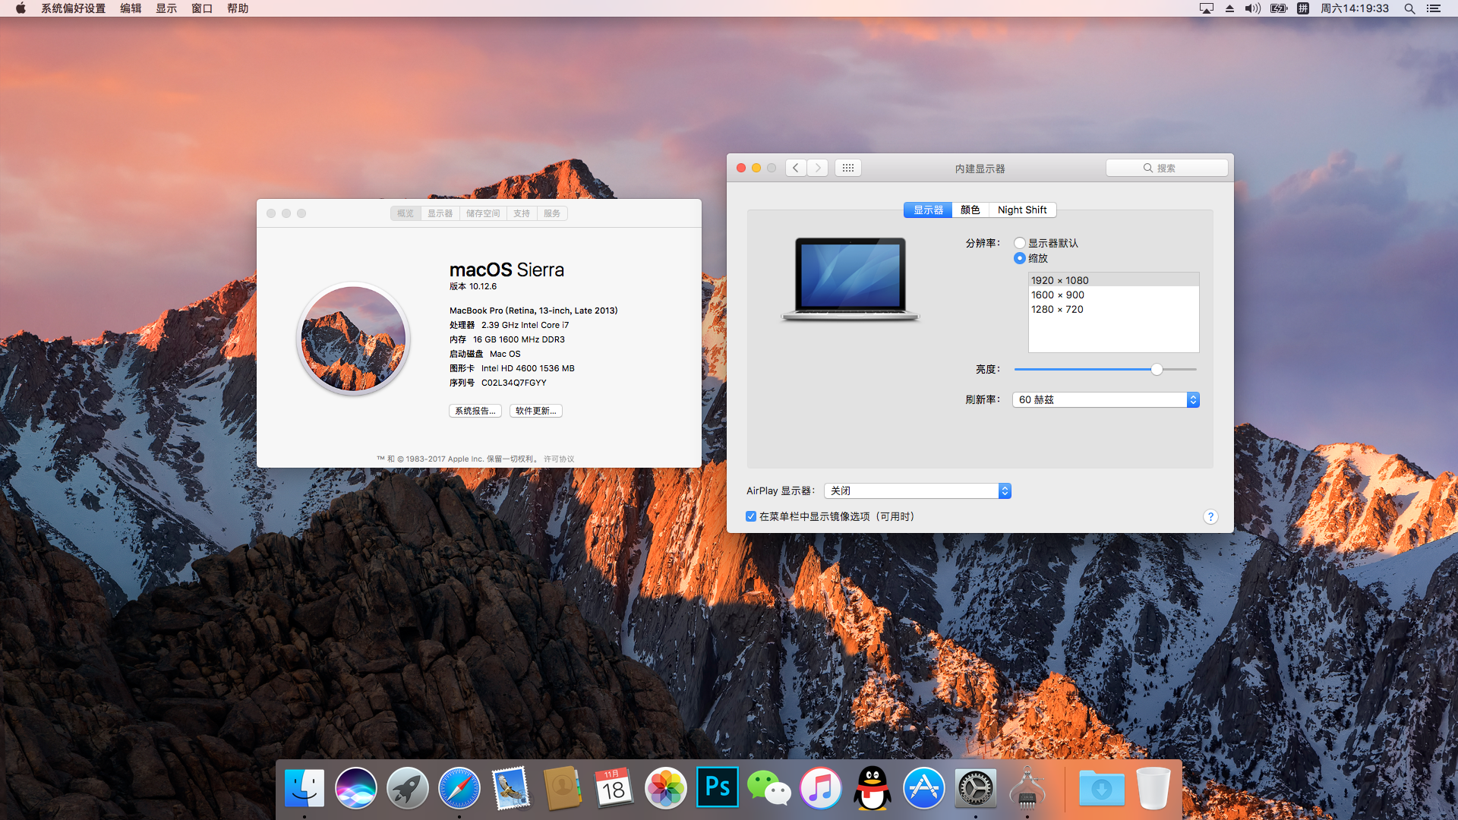Open Notification Center icon in menu bar
Image resolution: width=1458 pixels, height=820 pixels.
(1434, 8)
